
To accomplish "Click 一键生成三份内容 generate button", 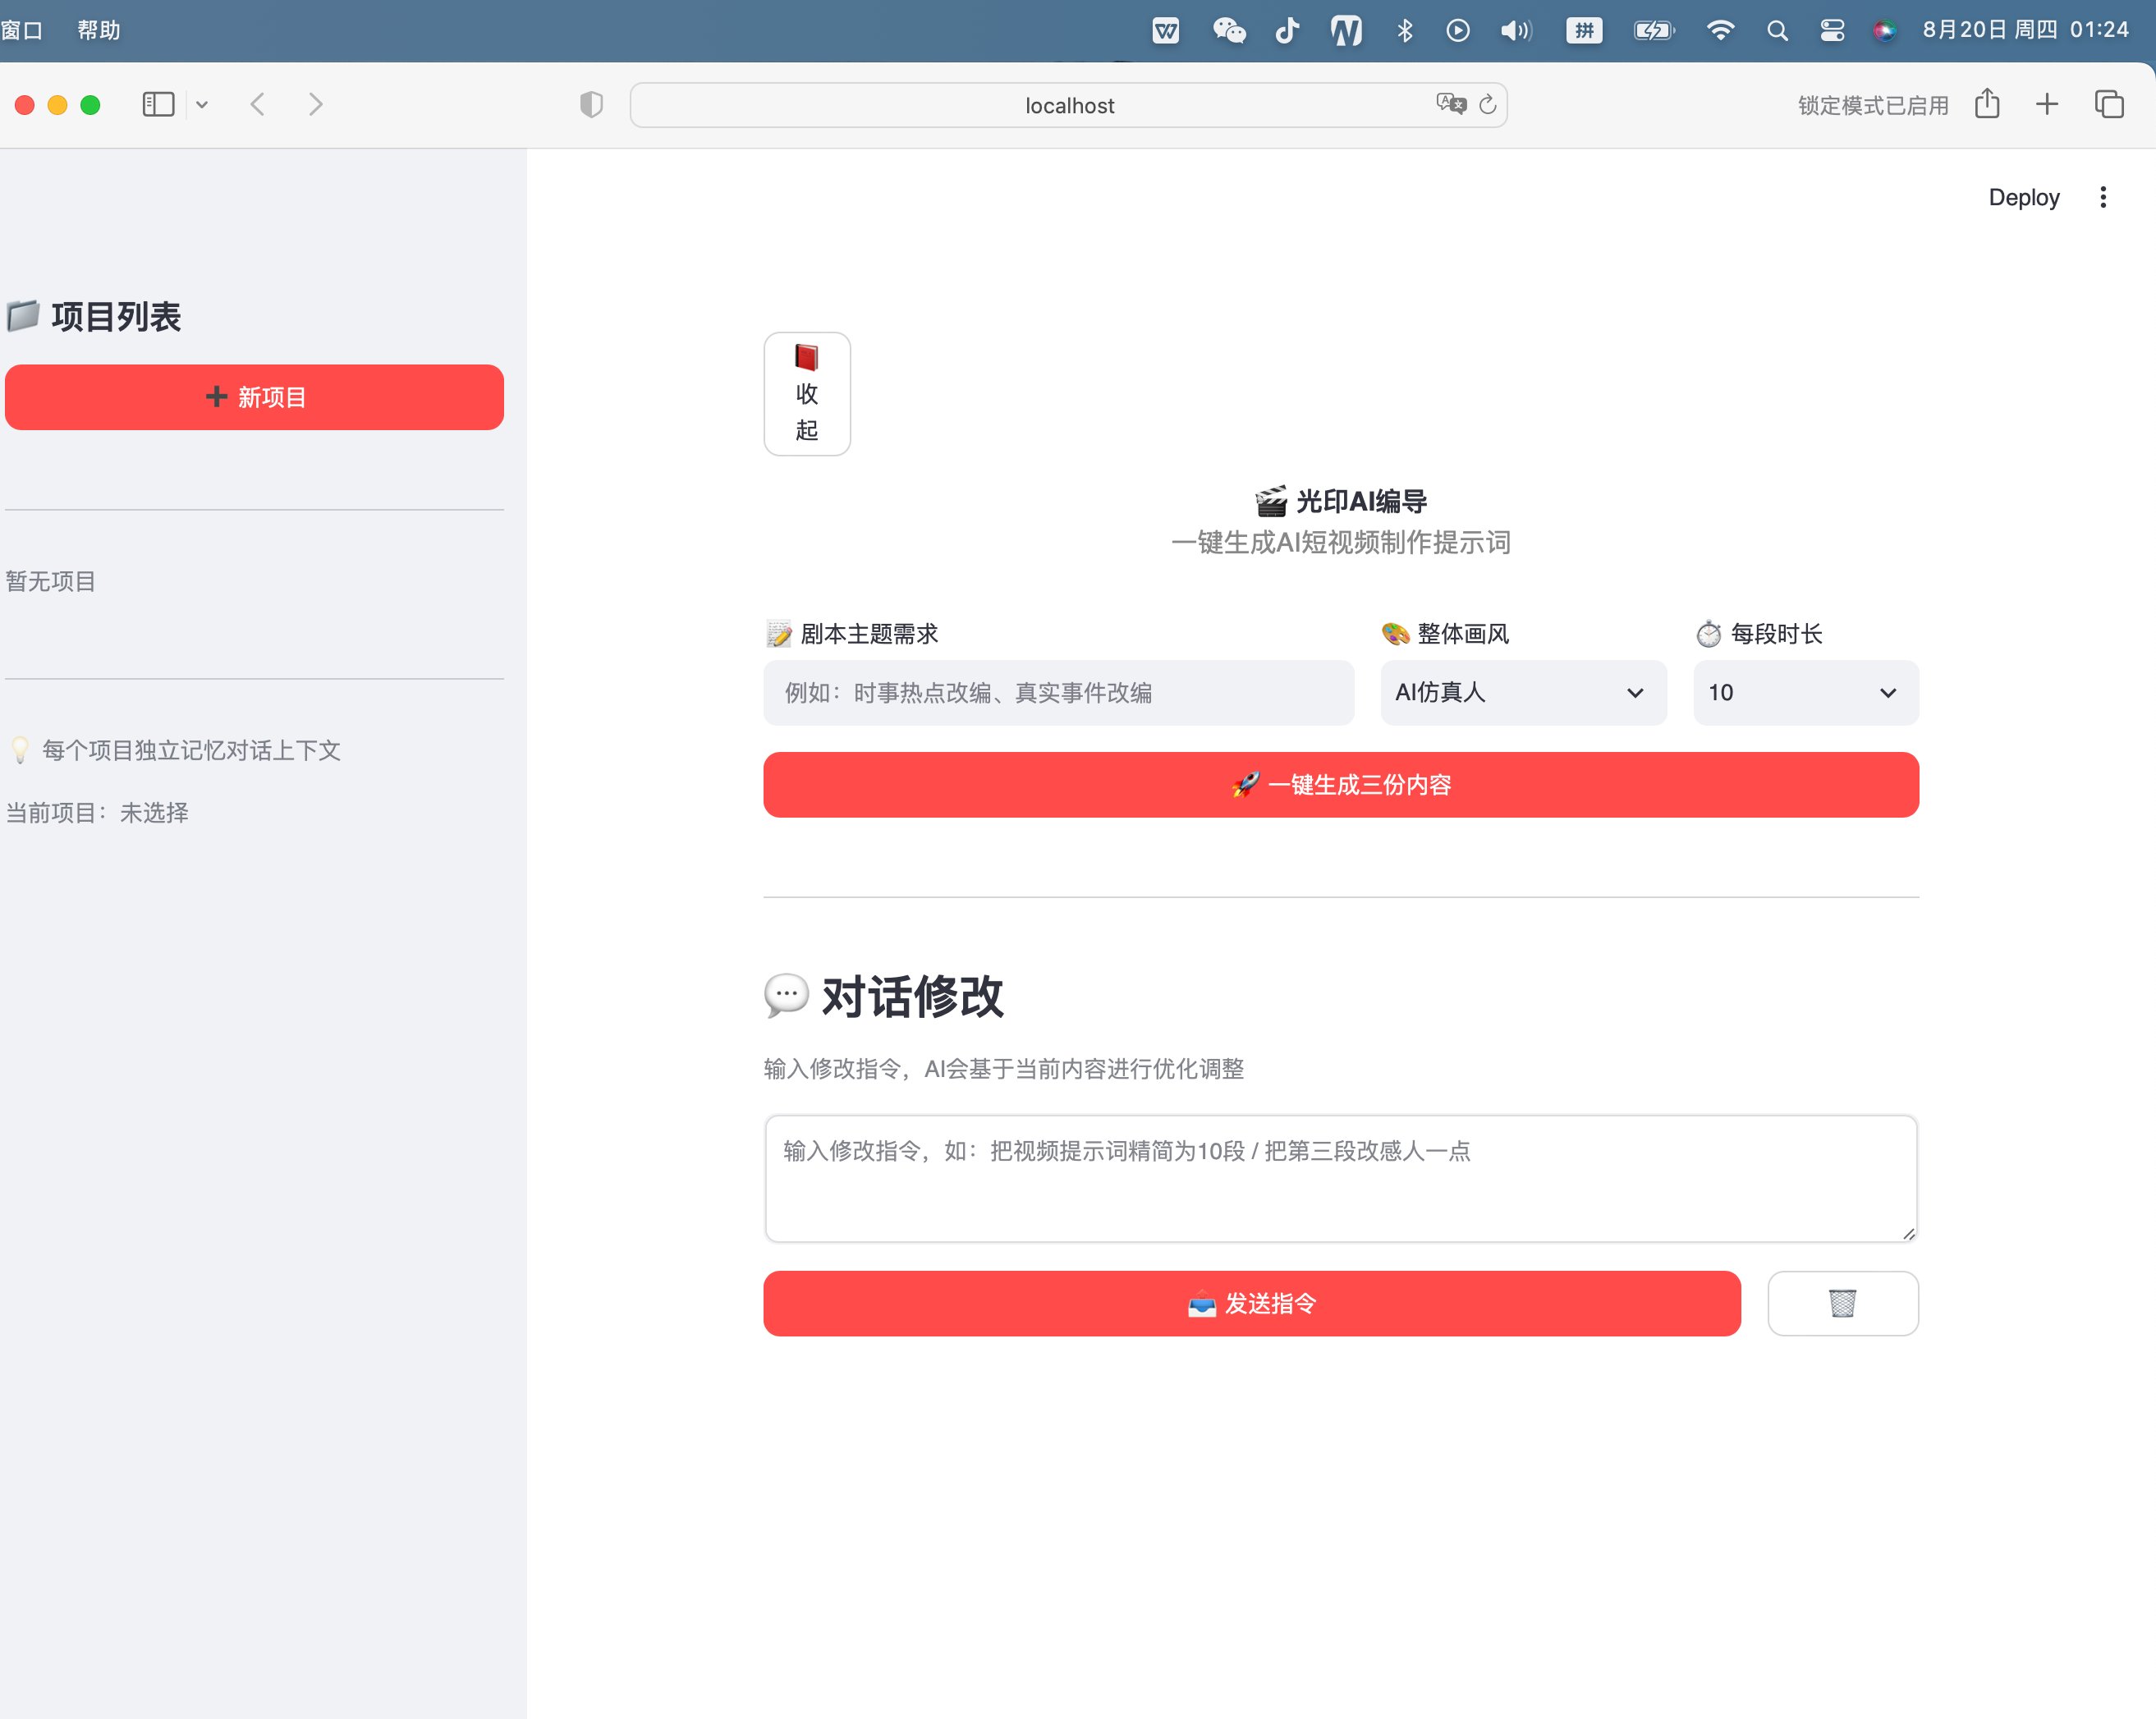I will click(x=1340, y=784).
